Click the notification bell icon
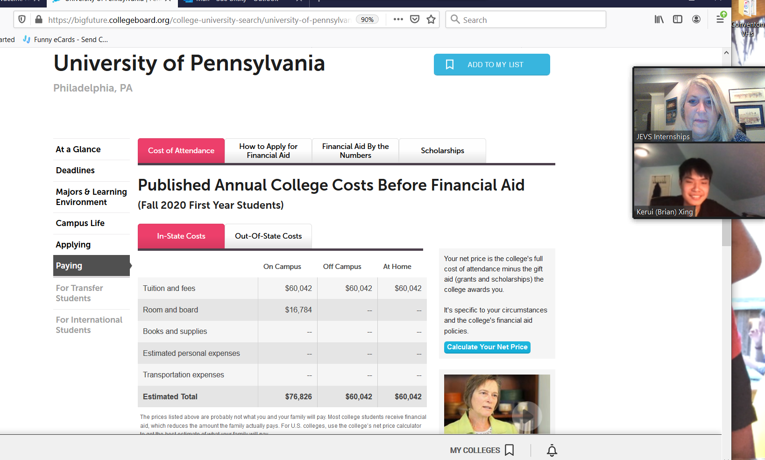The height and width of the screenshot is (460, 765). point(552,450)
